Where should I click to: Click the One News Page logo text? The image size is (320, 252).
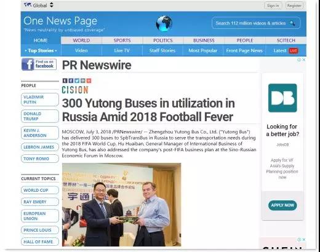[60, 21]
